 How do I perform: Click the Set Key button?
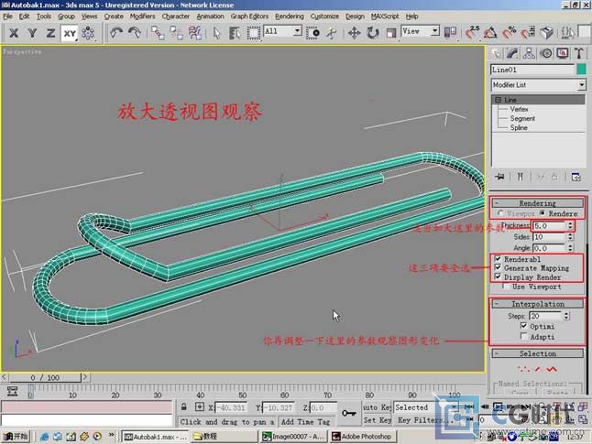coord(378,420)
